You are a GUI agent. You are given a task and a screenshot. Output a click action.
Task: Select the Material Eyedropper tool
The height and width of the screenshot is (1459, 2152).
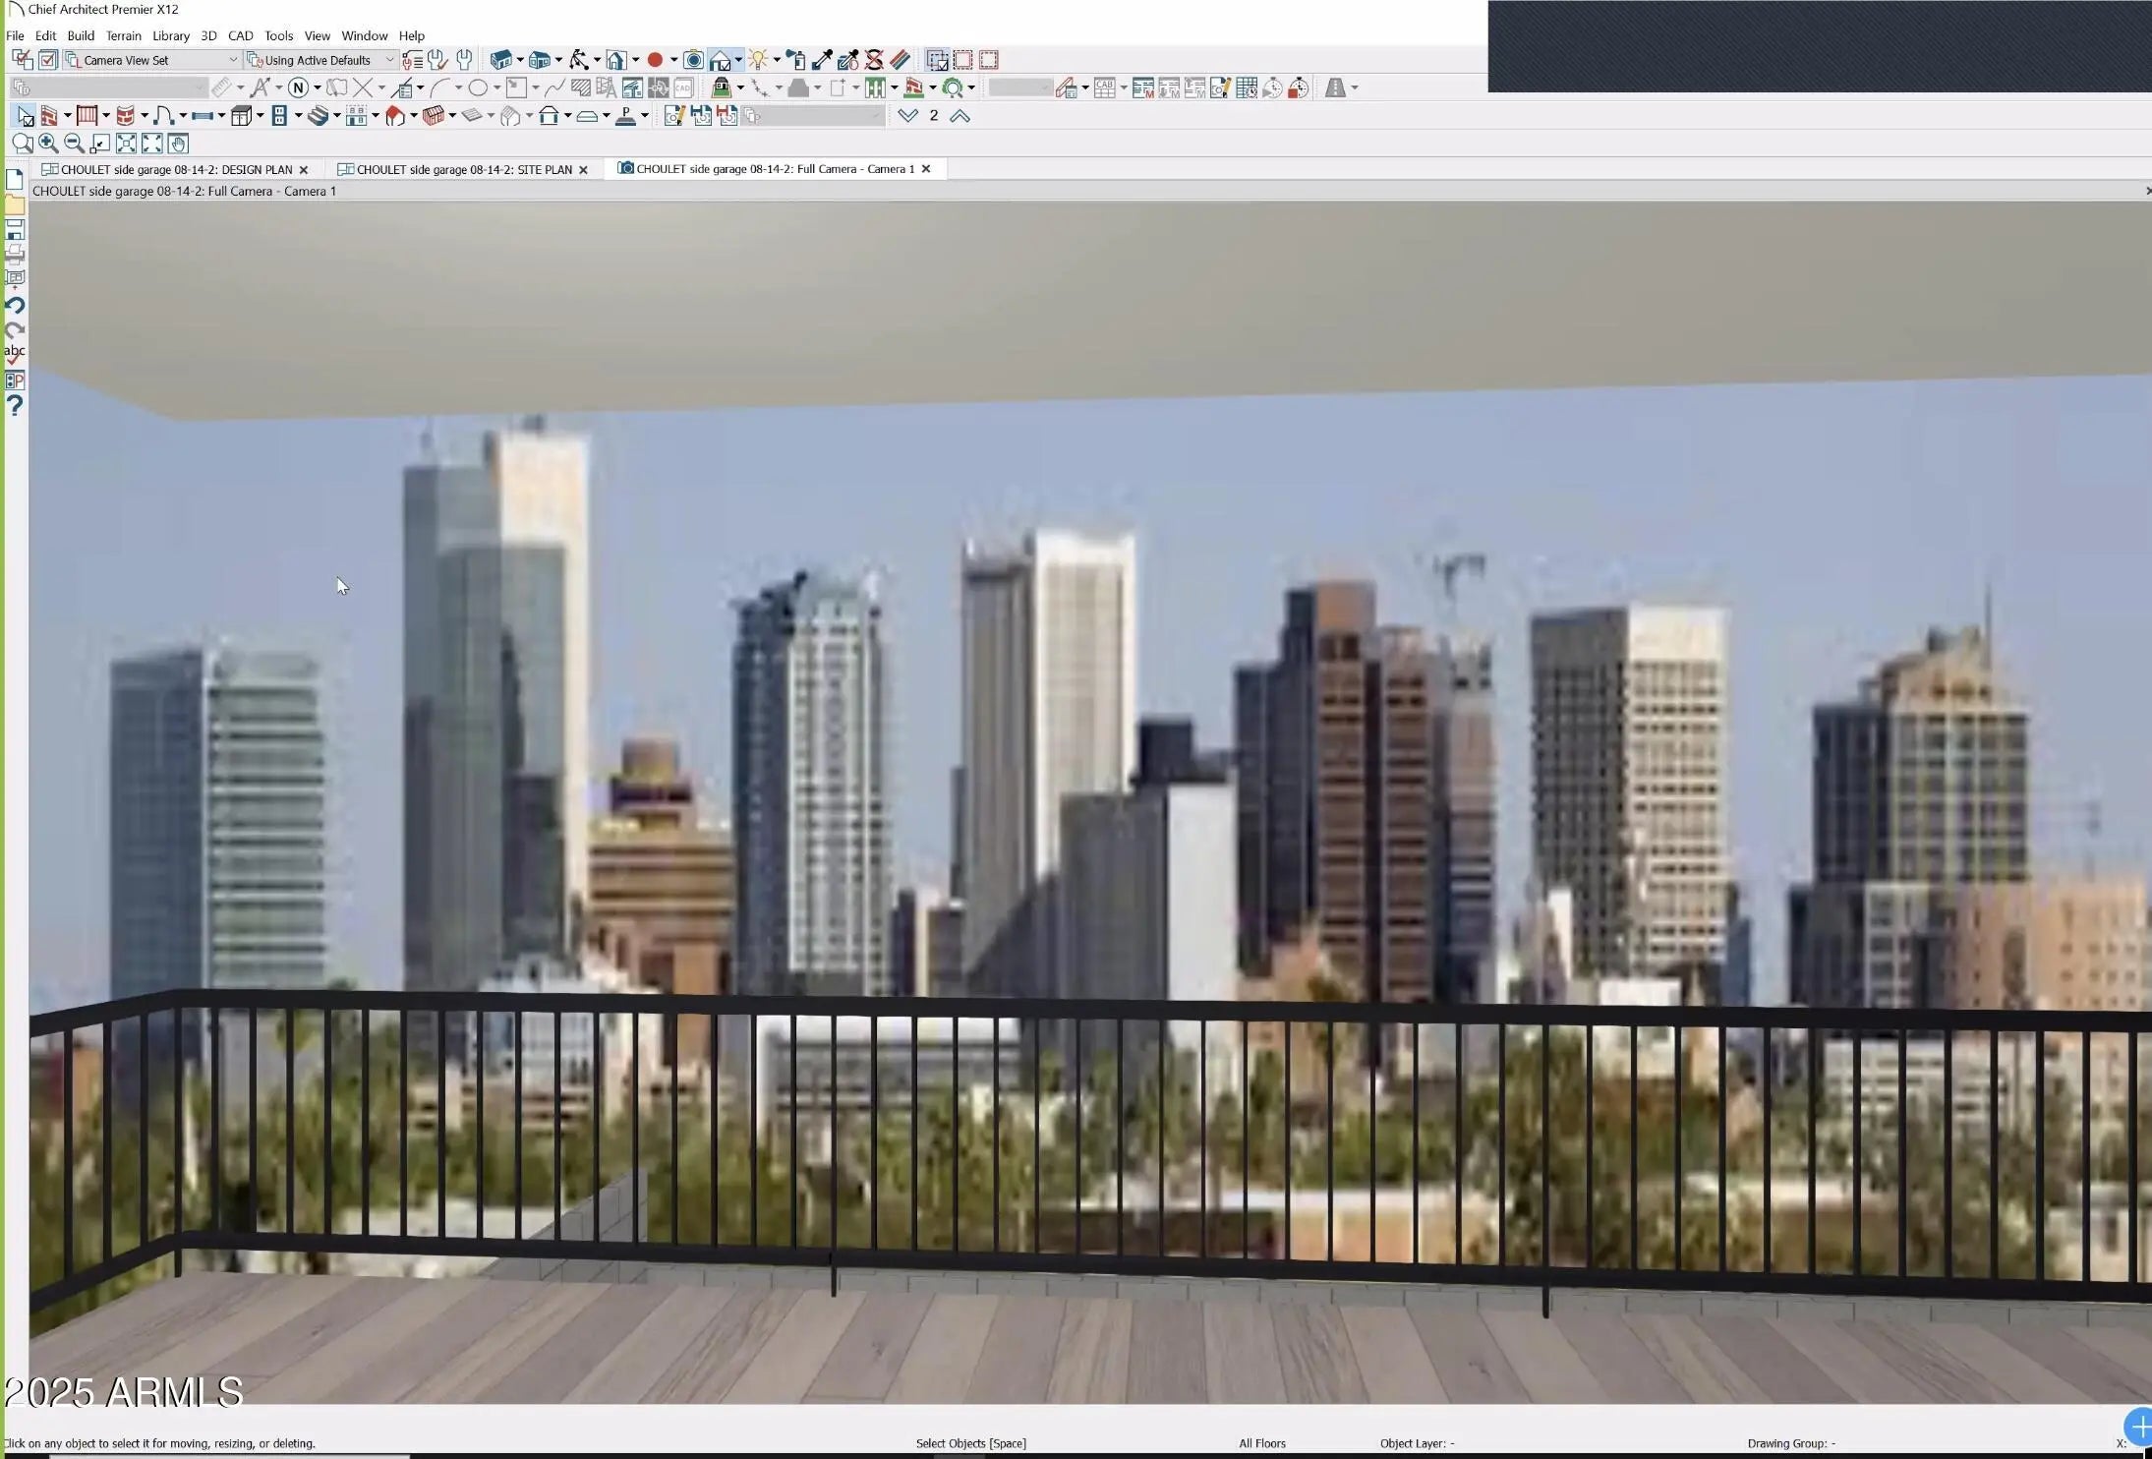[x=822, y=60]
